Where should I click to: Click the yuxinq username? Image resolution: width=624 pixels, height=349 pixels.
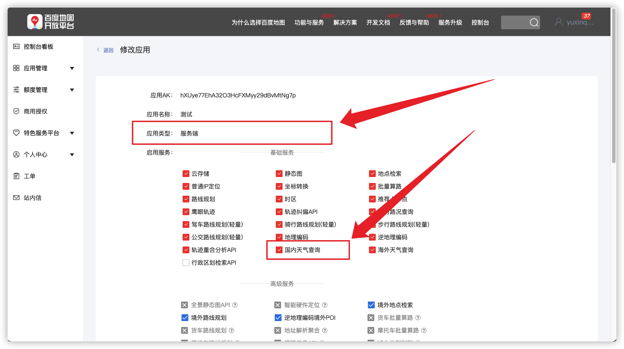click(580, 22)
